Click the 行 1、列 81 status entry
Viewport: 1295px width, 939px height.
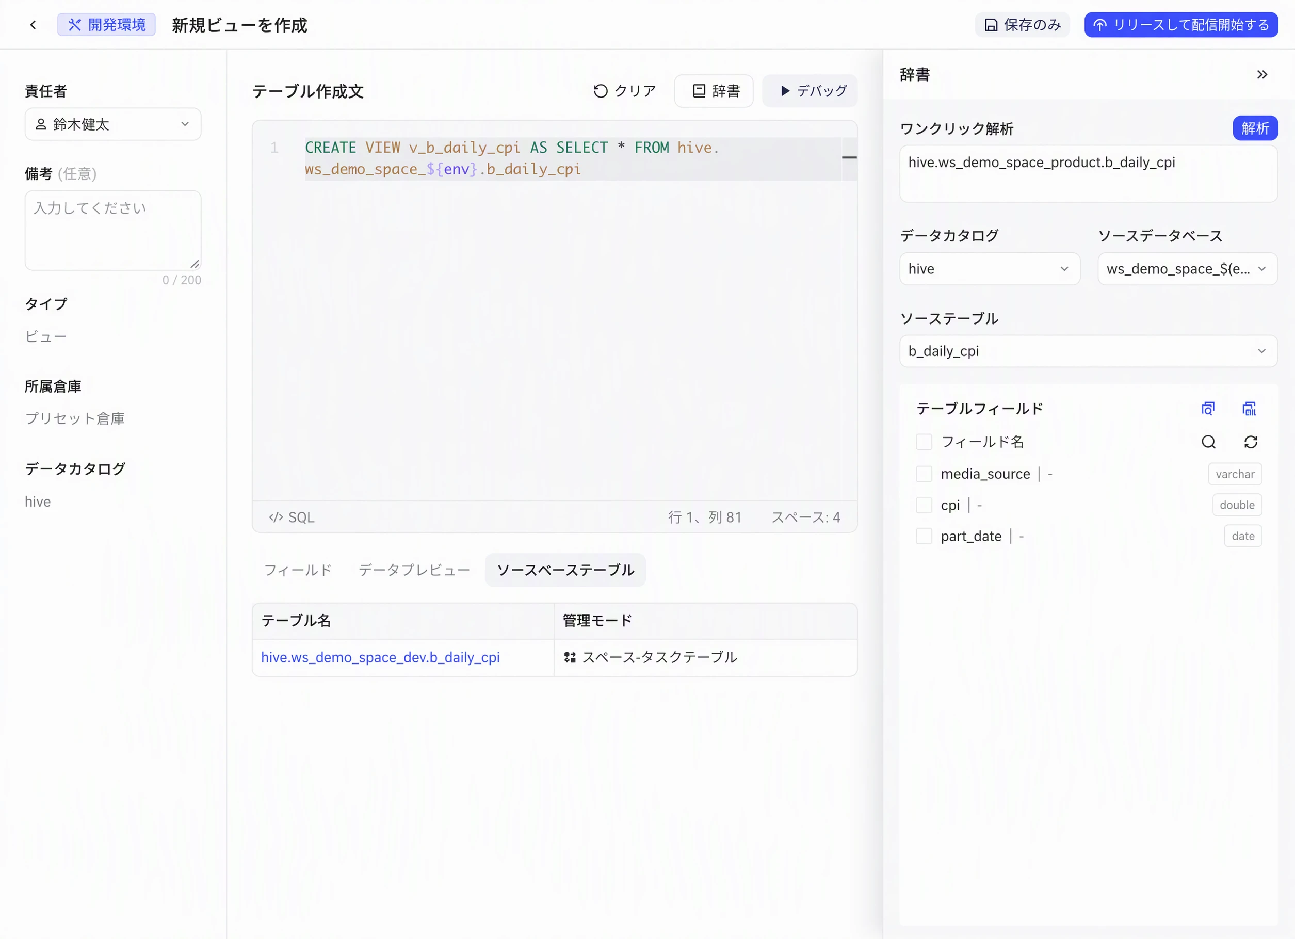[x=705, y=517]
